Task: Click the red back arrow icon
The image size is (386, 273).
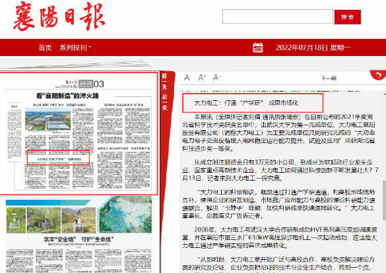Action: (378, 75)
